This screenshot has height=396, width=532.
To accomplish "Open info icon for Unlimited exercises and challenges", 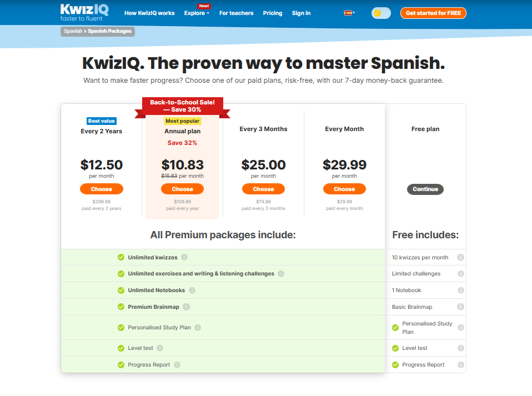I will [281, 273].
